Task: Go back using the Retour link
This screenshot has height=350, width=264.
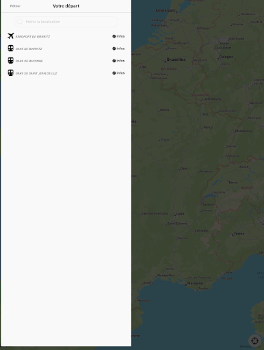Action: point(15,6)
